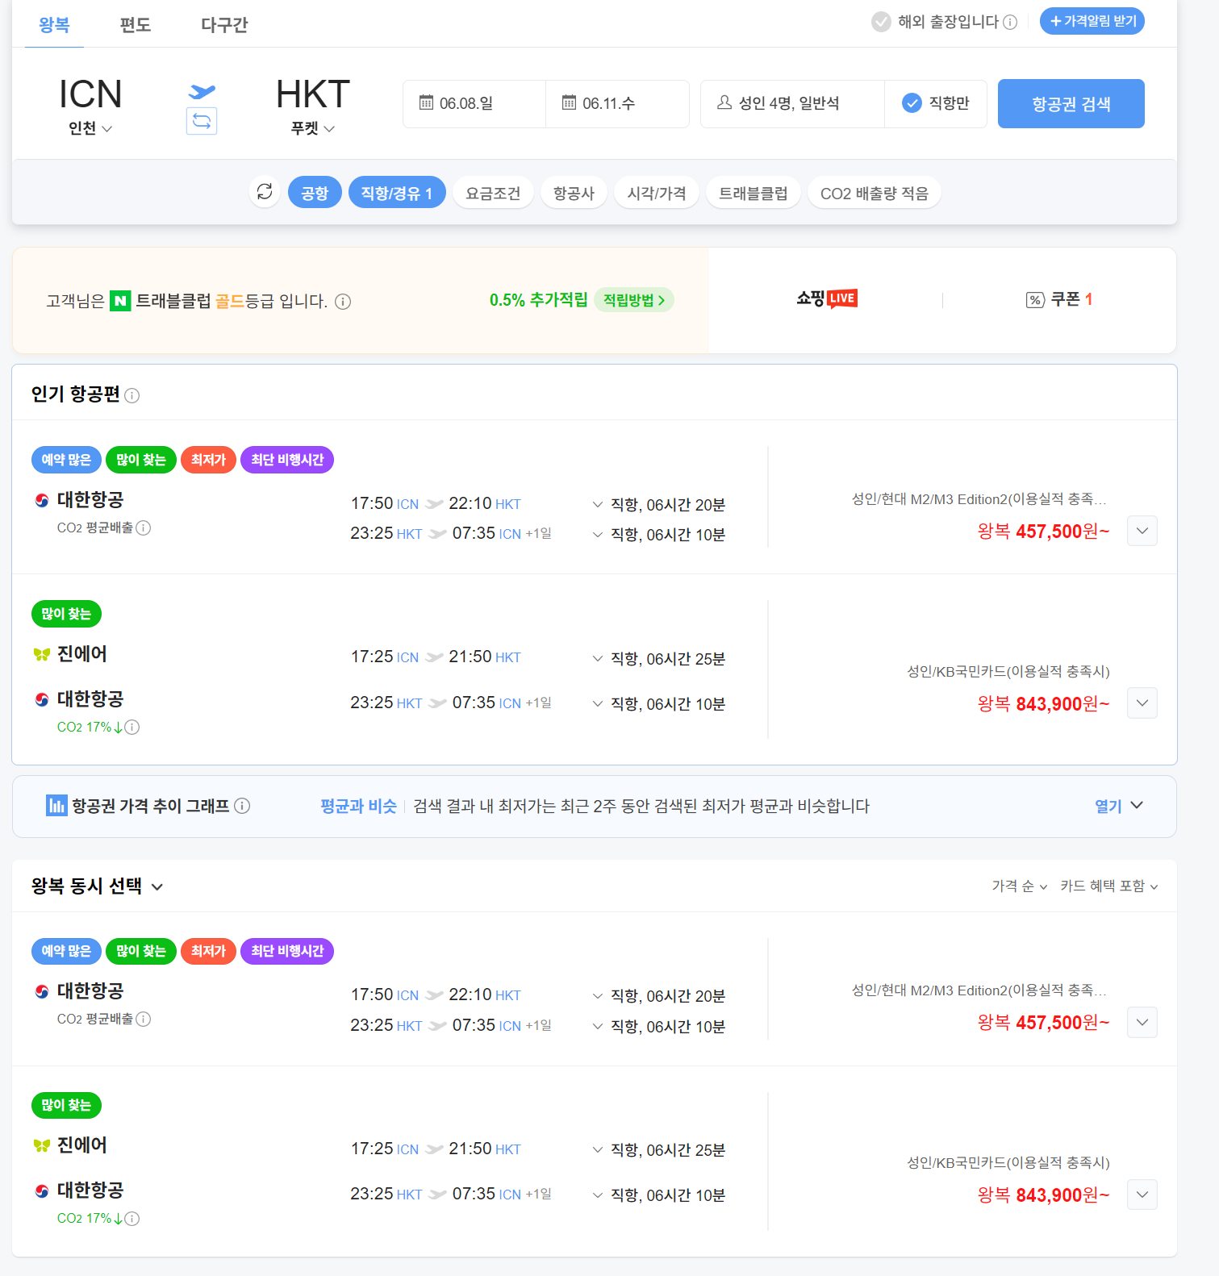Toggle the 해외 출장입니다 checkbox
This screenshot has height=1276, width=1219.
881,22
